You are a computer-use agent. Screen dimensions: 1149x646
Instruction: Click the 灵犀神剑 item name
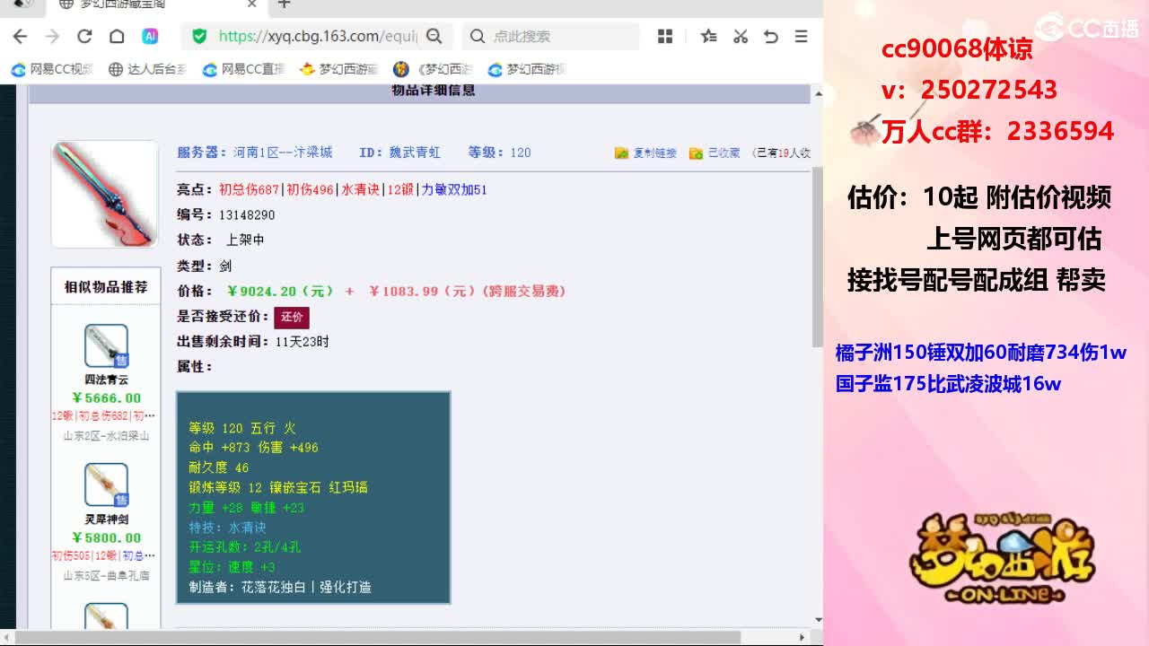point(107,519)
